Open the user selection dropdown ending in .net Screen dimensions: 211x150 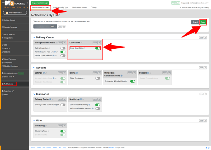pos(45,26)
